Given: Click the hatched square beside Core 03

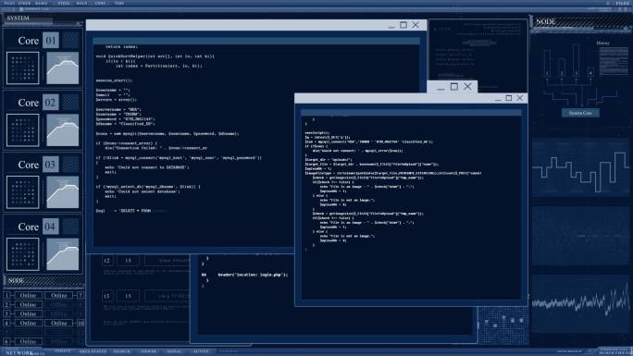Looking at the screenshot, I should (71, 165).
